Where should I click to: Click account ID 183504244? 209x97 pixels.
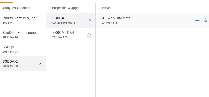[x=10, y=37]
